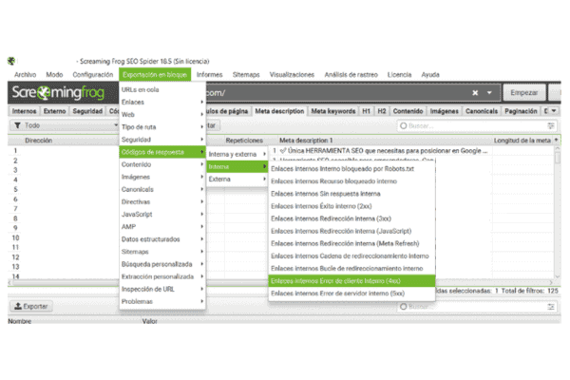Open the Ayuda menu

430,74
